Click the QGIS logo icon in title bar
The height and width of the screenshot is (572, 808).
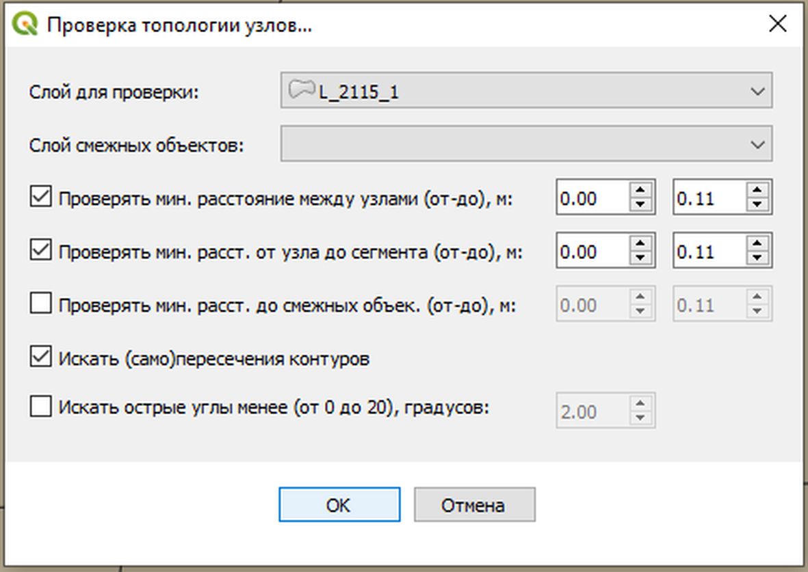pos(25,25)
